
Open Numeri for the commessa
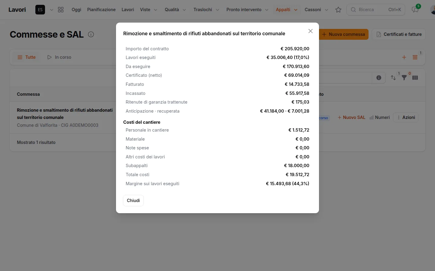[379, 117]
